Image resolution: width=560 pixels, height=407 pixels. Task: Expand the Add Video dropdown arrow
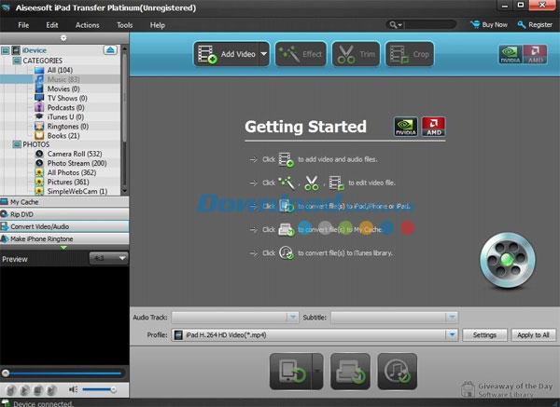(264, 54)
